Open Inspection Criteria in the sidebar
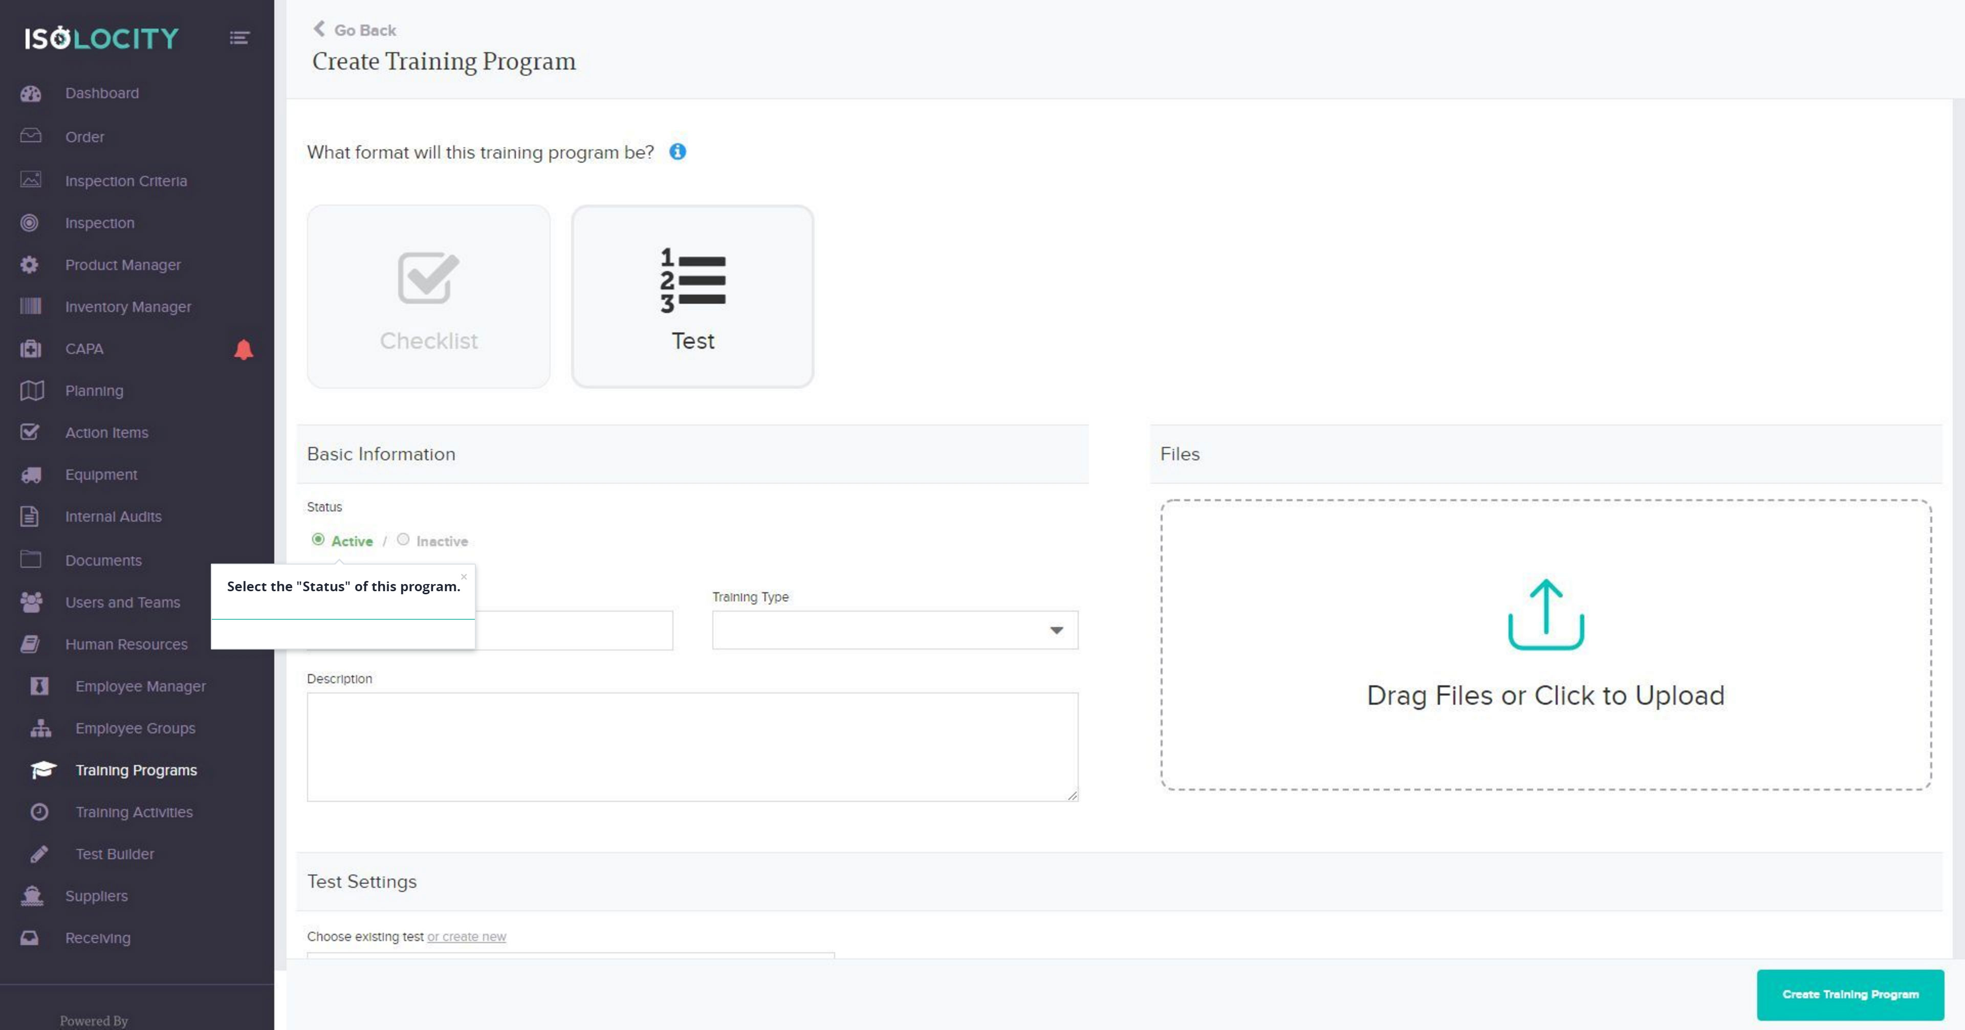The image size is (1965, 1030). (x=126, y=181)
